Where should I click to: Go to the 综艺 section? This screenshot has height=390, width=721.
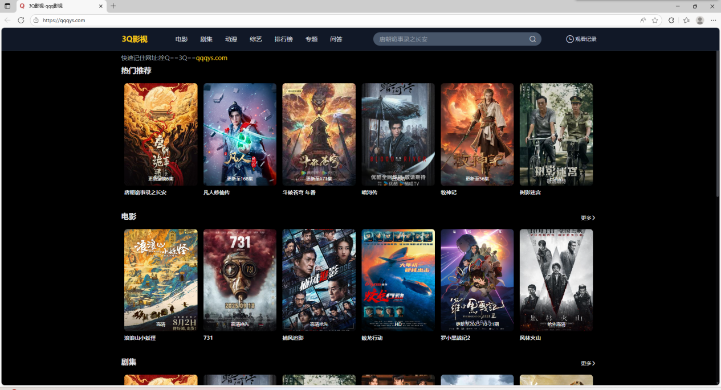[256, 39]
